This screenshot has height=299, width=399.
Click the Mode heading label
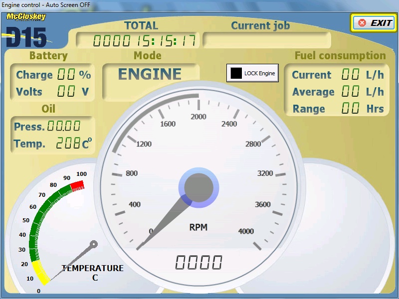click(x=148, y=55)
